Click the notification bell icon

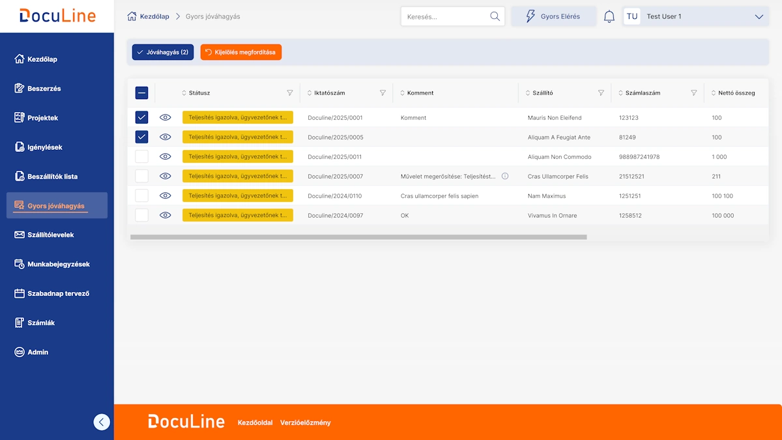pos(609,17)
